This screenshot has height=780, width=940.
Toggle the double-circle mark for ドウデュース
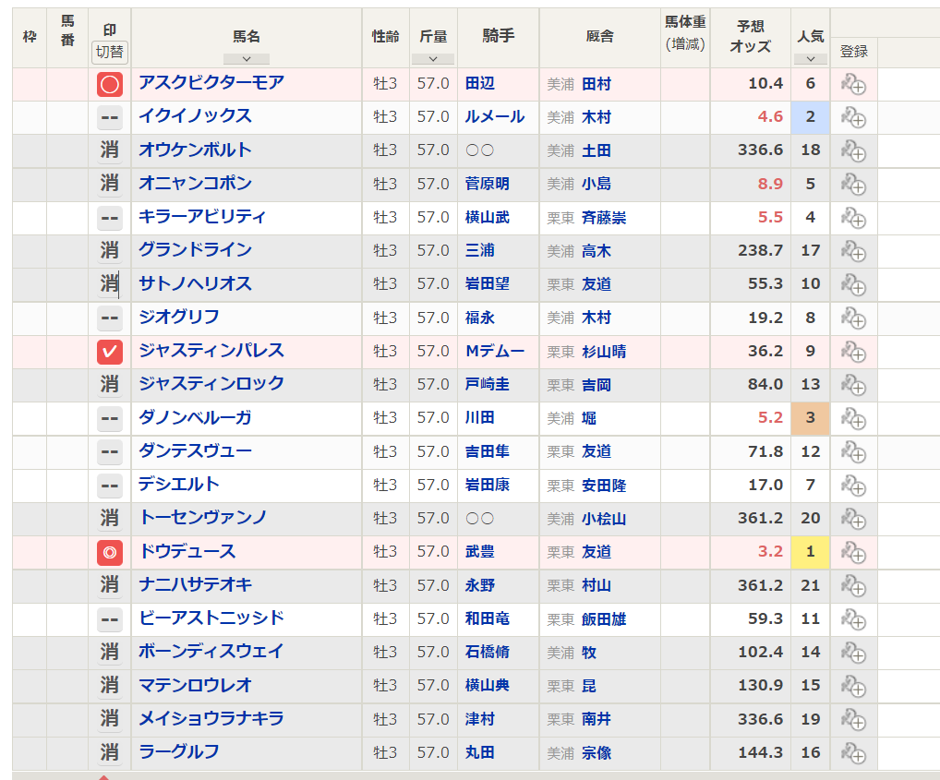click(110, 552)
